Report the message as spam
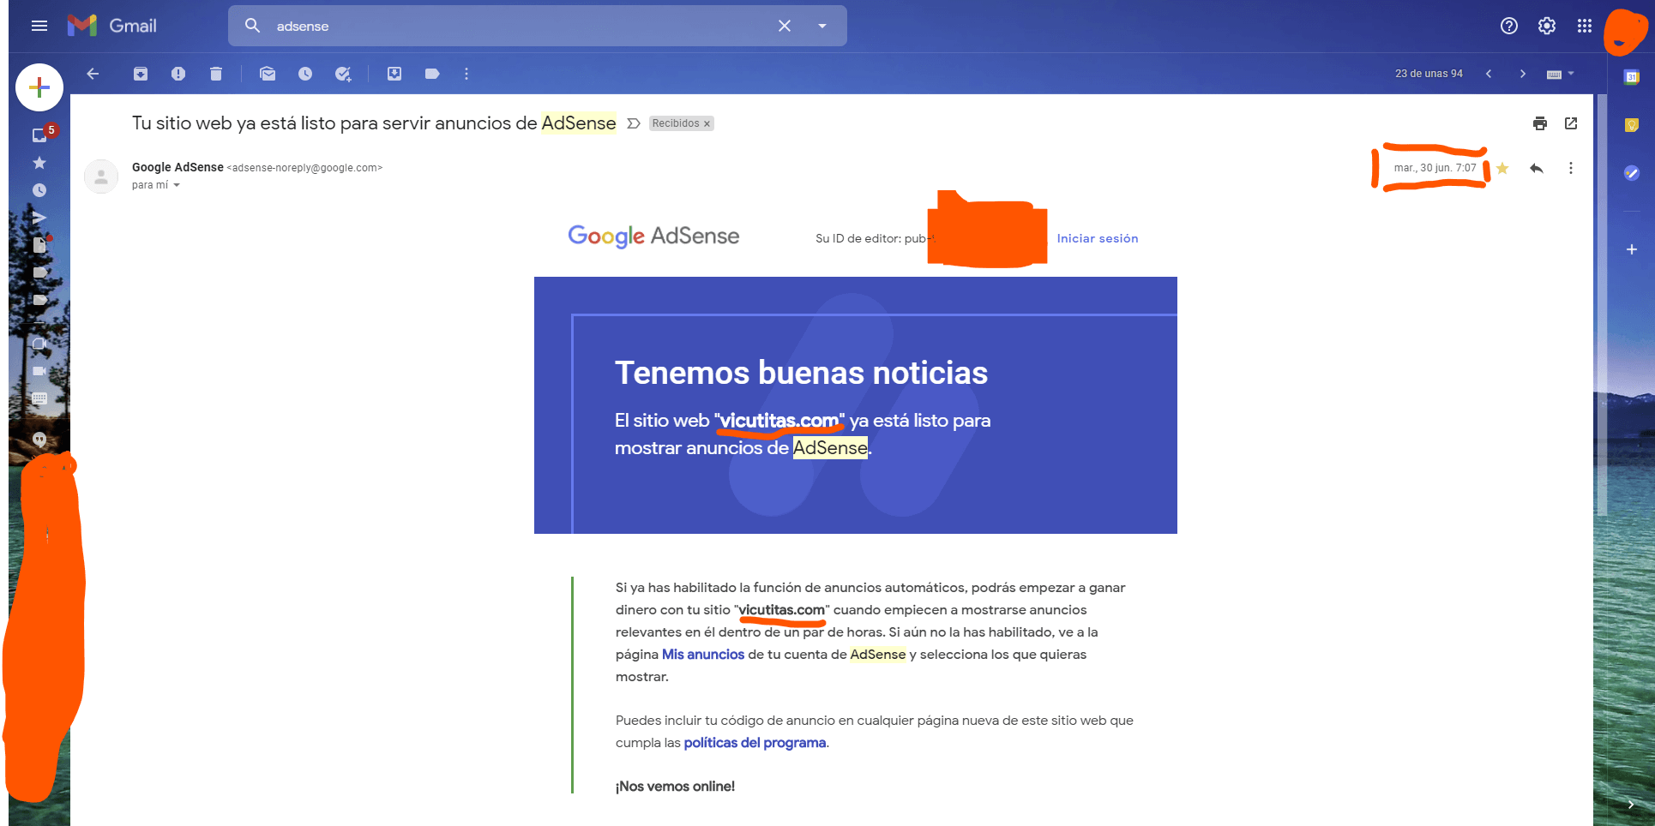The width and height of the screenshot is (1655, 826). pyautogui.click(x=178, y=74)
